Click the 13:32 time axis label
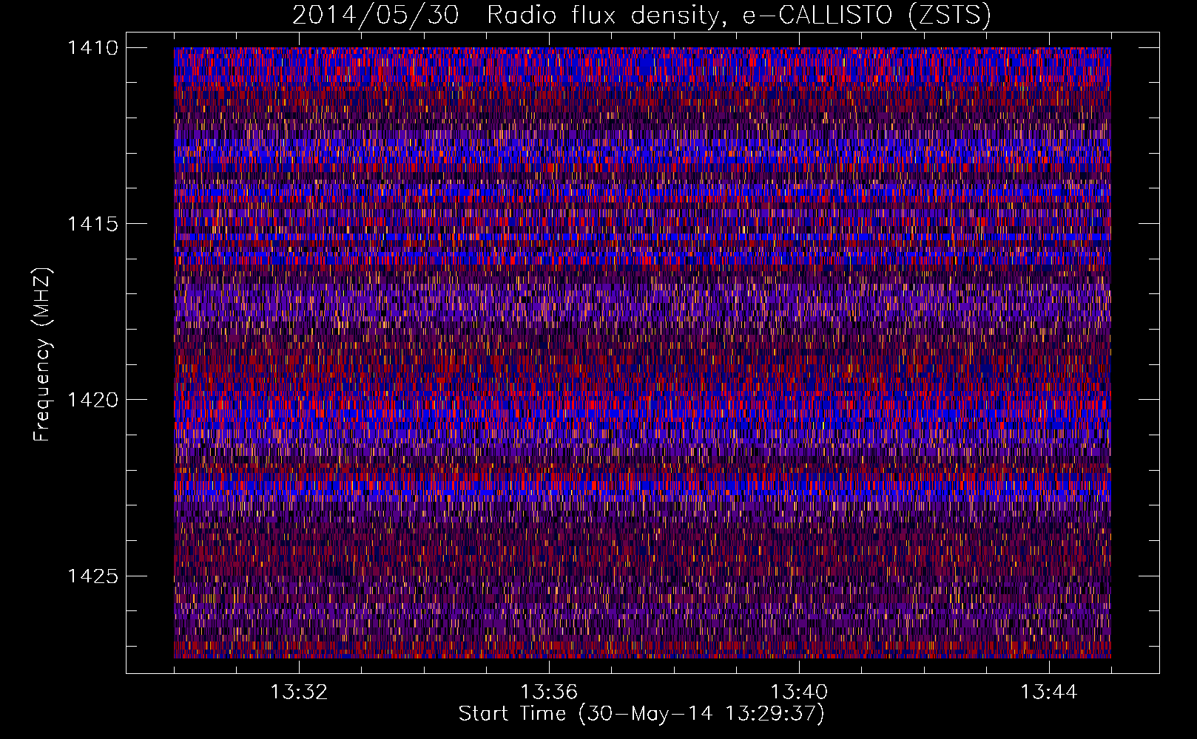The height and width of the screenshot is (739, 1197). coord(299,692)
